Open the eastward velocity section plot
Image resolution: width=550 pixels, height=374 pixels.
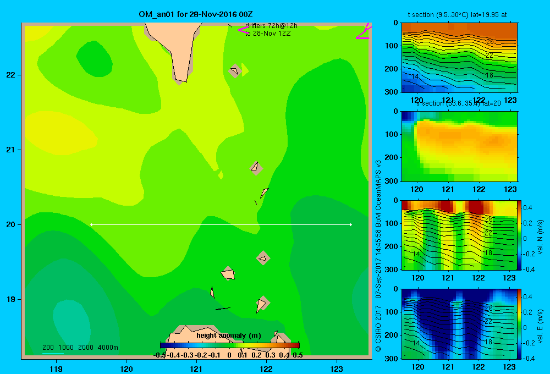coord(459,324)
